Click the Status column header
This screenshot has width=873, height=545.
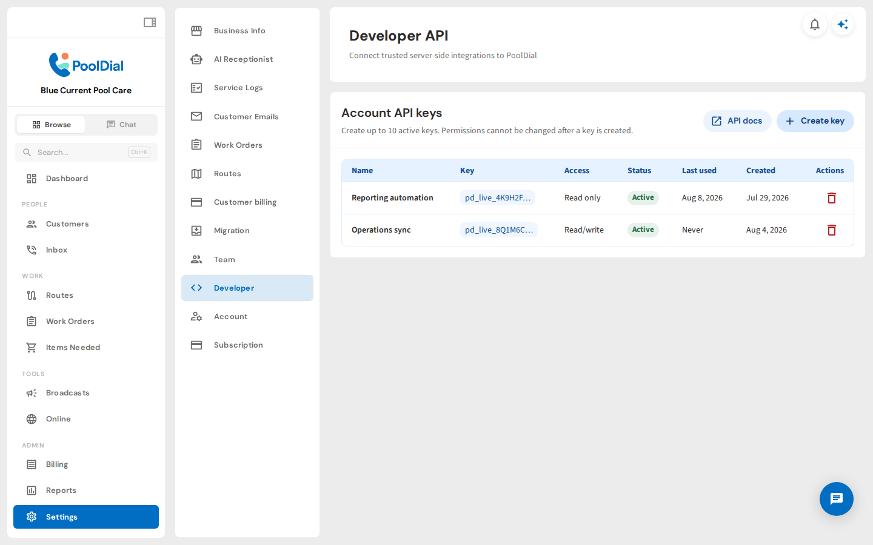(639, 171)
